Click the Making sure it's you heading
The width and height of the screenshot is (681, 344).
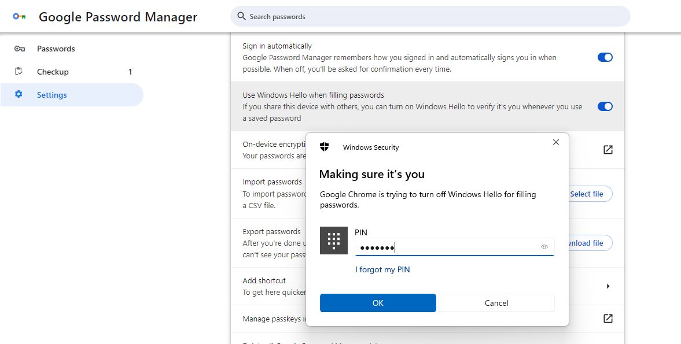pos(372,175)
